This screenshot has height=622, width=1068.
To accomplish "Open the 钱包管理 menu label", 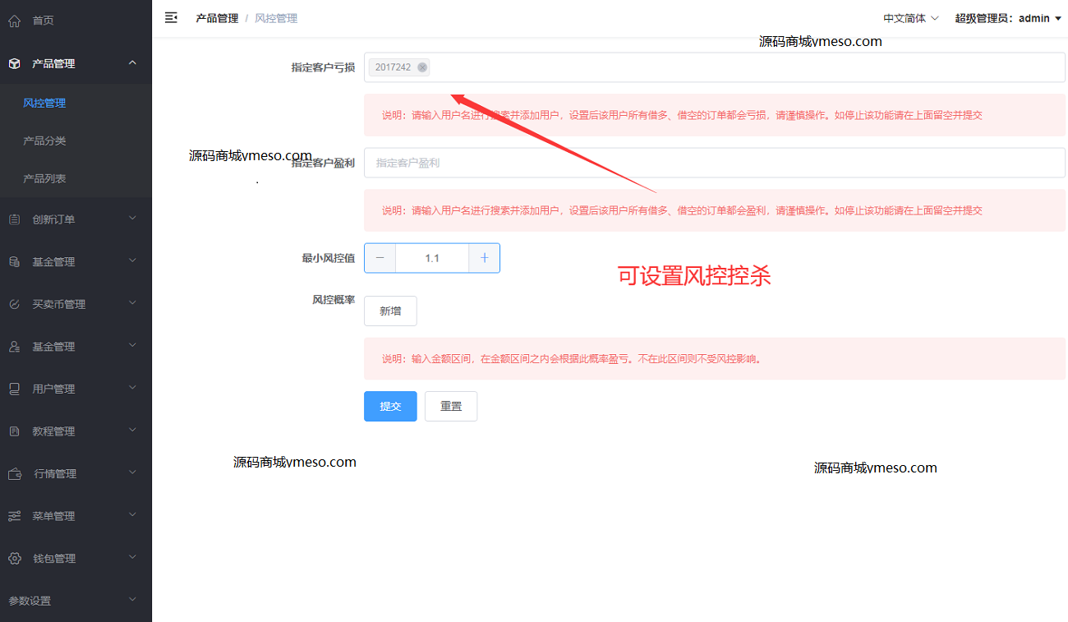I will (x=54, y=559).
